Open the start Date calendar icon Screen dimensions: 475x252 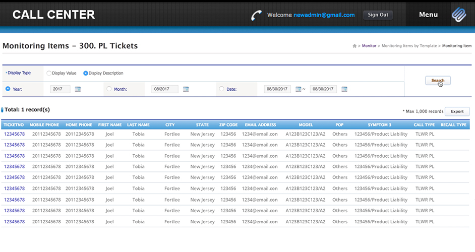click(299, 89)
